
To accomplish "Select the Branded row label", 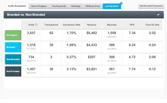I will tap(13, 47).
